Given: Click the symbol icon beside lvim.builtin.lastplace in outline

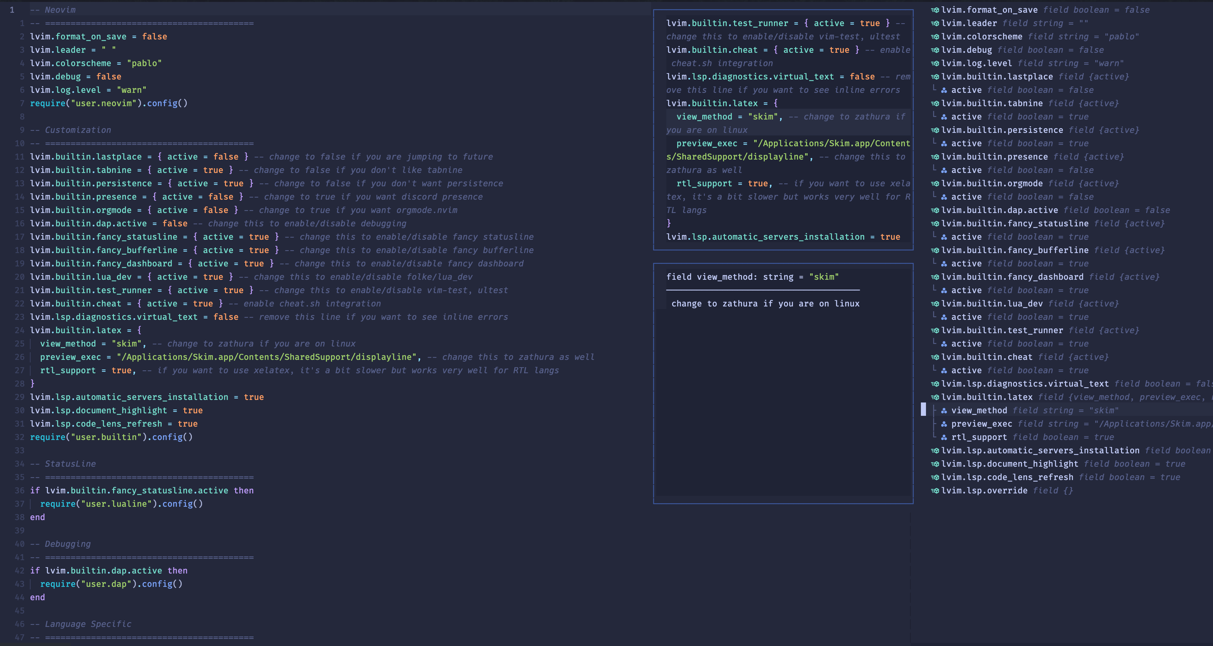Looking at the screenshot, I should pos(935,77).
